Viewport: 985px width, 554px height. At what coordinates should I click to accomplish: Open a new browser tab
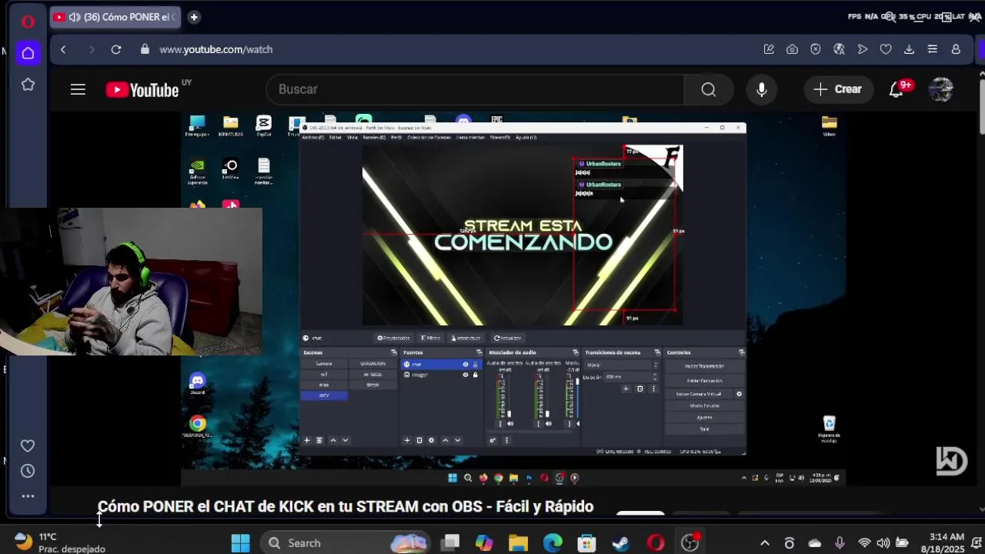point(194,17)
